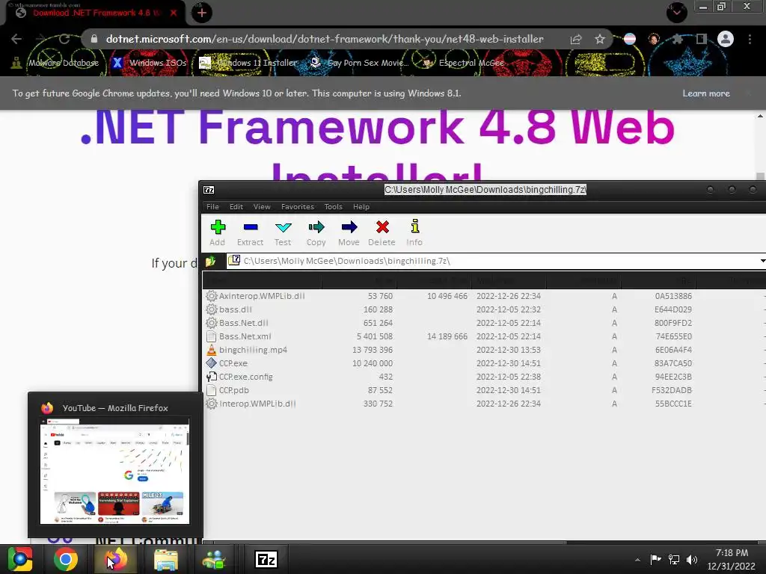Click the Add button in 7-Zip toolbar

218,233
